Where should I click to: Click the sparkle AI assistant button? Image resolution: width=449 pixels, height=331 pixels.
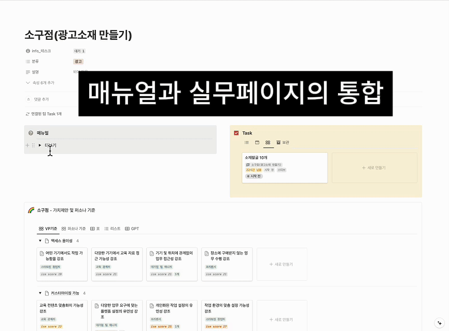439,321
